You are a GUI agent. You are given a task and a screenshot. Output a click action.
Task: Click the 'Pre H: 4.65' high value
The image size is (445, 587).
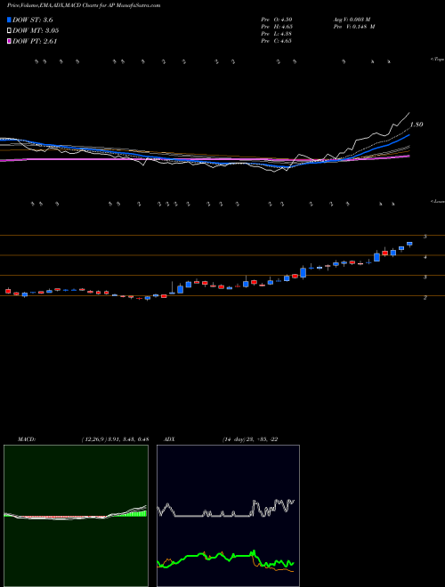coord(277,27)
